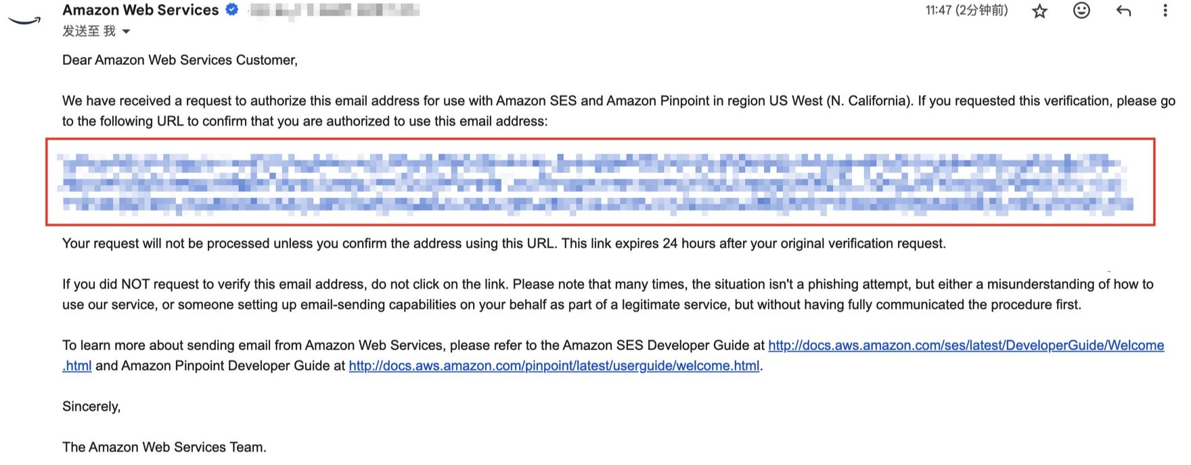The image size is (1191, 465).
Task: Expand recipient details arrow beside 发送至 我
Action: pyautogui.click(x=126, y=32)
